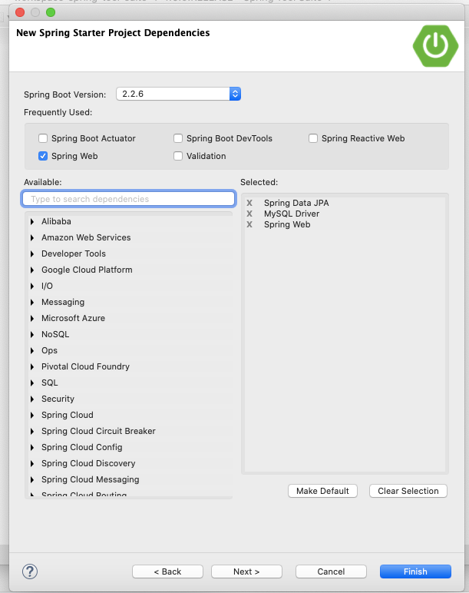This screenshot has width=469, height=593.
Task: Expand Spring Cloud Circuit Breaker arrow
Action: click(x=32, y=432)
